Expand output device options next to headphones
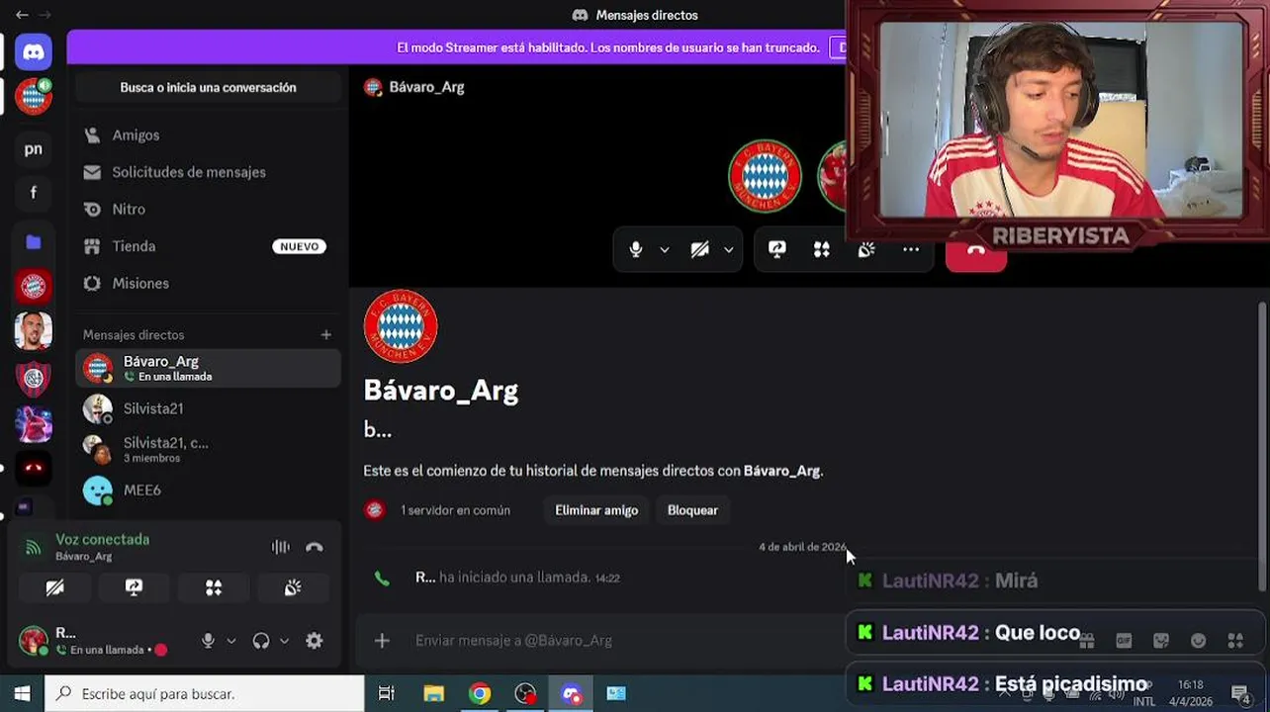This screenshot has height=712, width=1270. (285, 641)
